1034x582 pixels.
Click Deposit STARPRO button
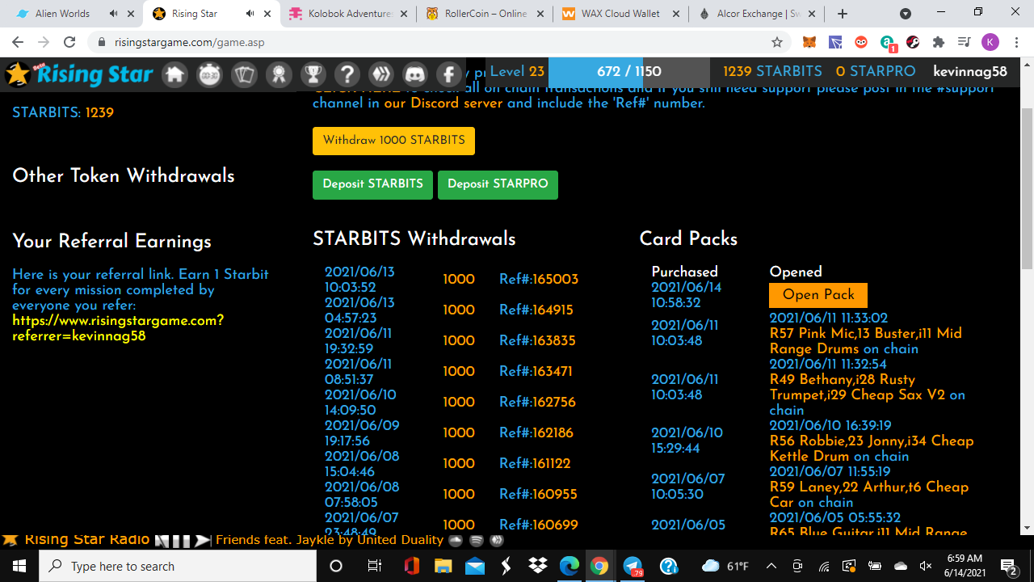pos(498,184)
